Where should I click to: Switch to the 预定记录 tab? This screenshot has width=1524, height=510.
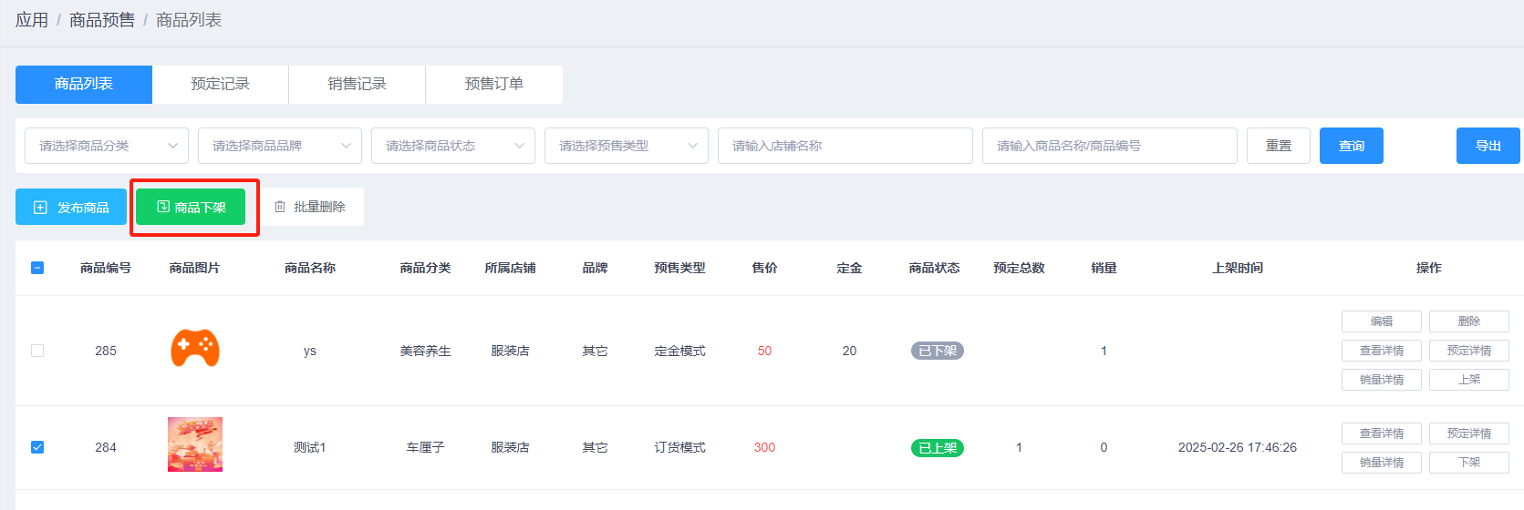[220, 84]
